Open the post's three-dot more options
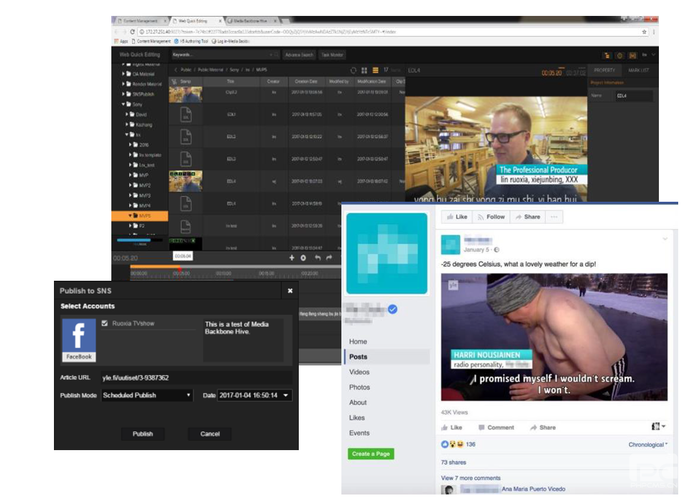Image resolution: width=689 pixels, height=499 pixels. 554,217
